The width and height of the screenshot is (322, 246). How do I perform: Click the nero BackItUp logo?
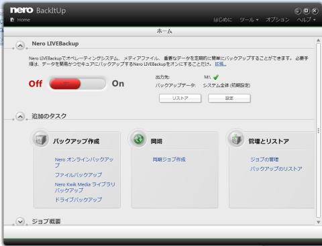[x=38, y=10]
